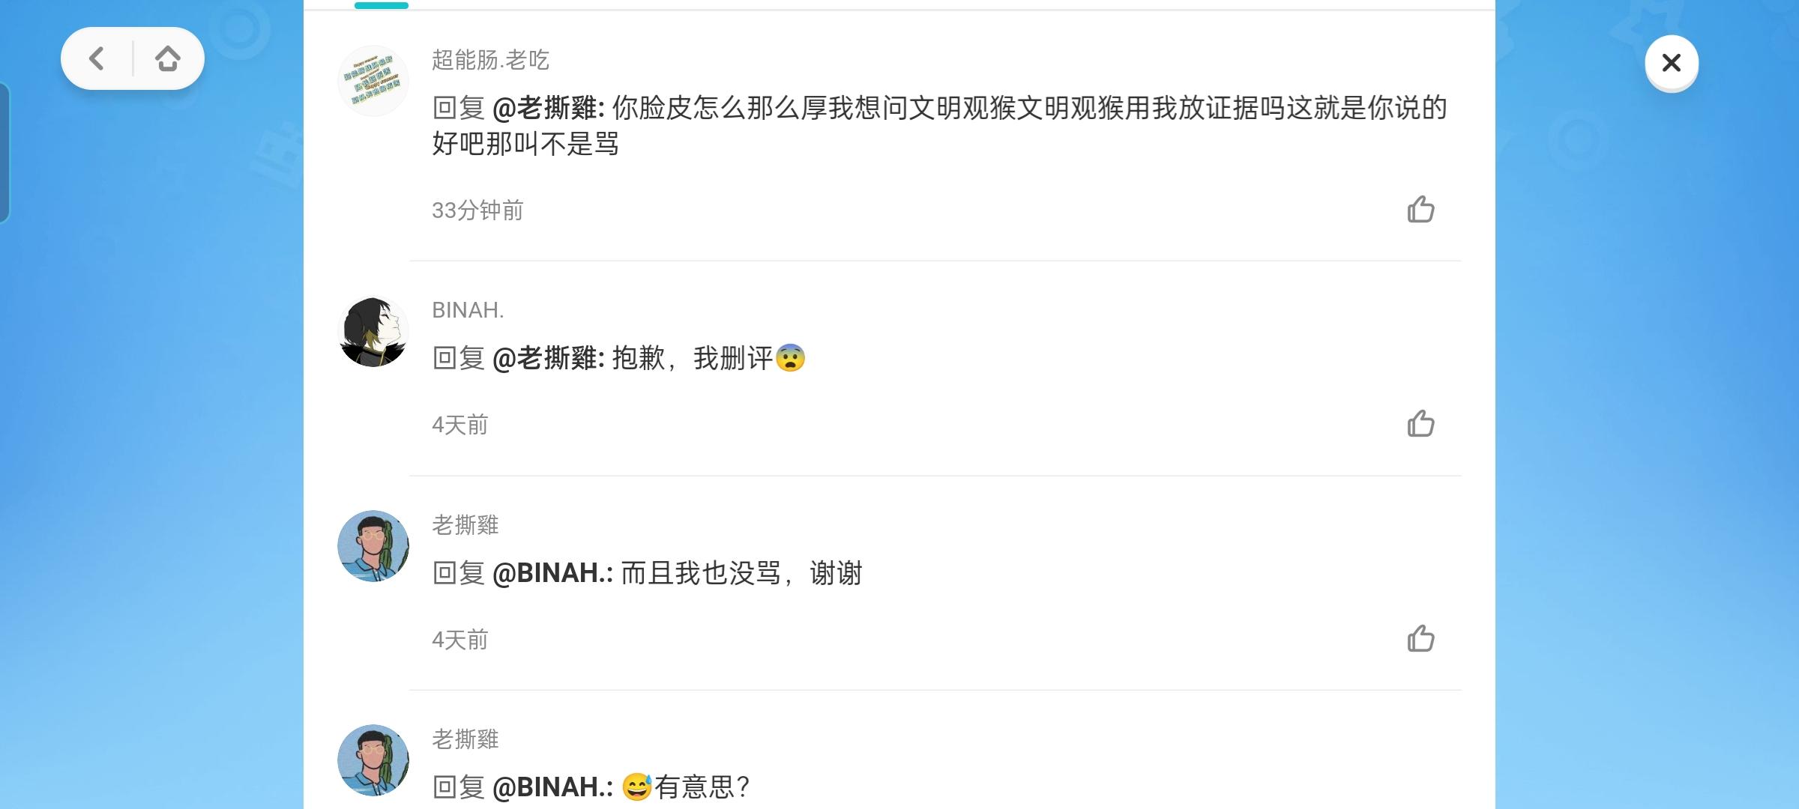Like the comment by 超能肠.老吃
1799x809 pixels.
(1420, 210)
